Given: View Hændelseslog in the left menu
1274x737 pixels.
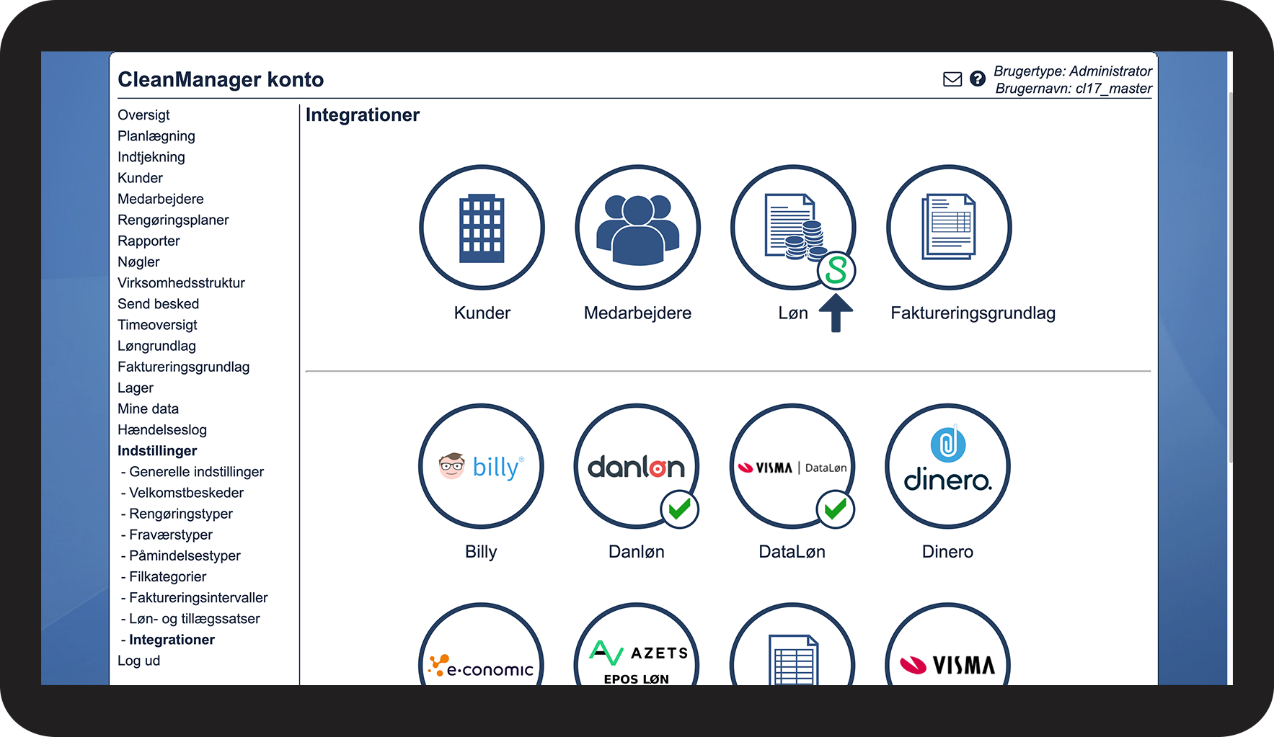Looking at the screenshot, I should pos(162,429).
